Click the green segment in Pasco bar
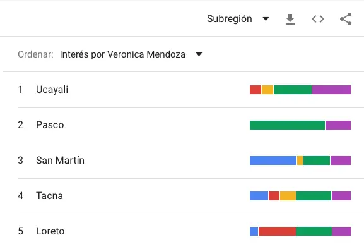The width and height of the screenshot is (364, 249). 288,125
